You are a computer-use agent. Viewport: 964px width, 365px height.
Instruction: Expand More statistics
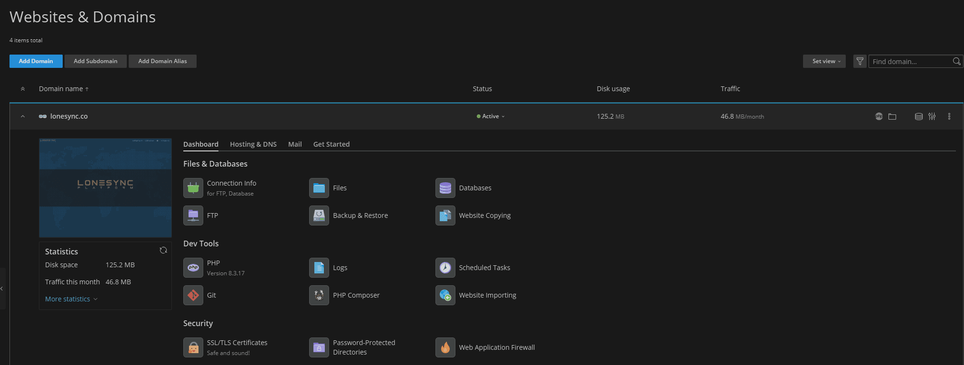point(71,299)
